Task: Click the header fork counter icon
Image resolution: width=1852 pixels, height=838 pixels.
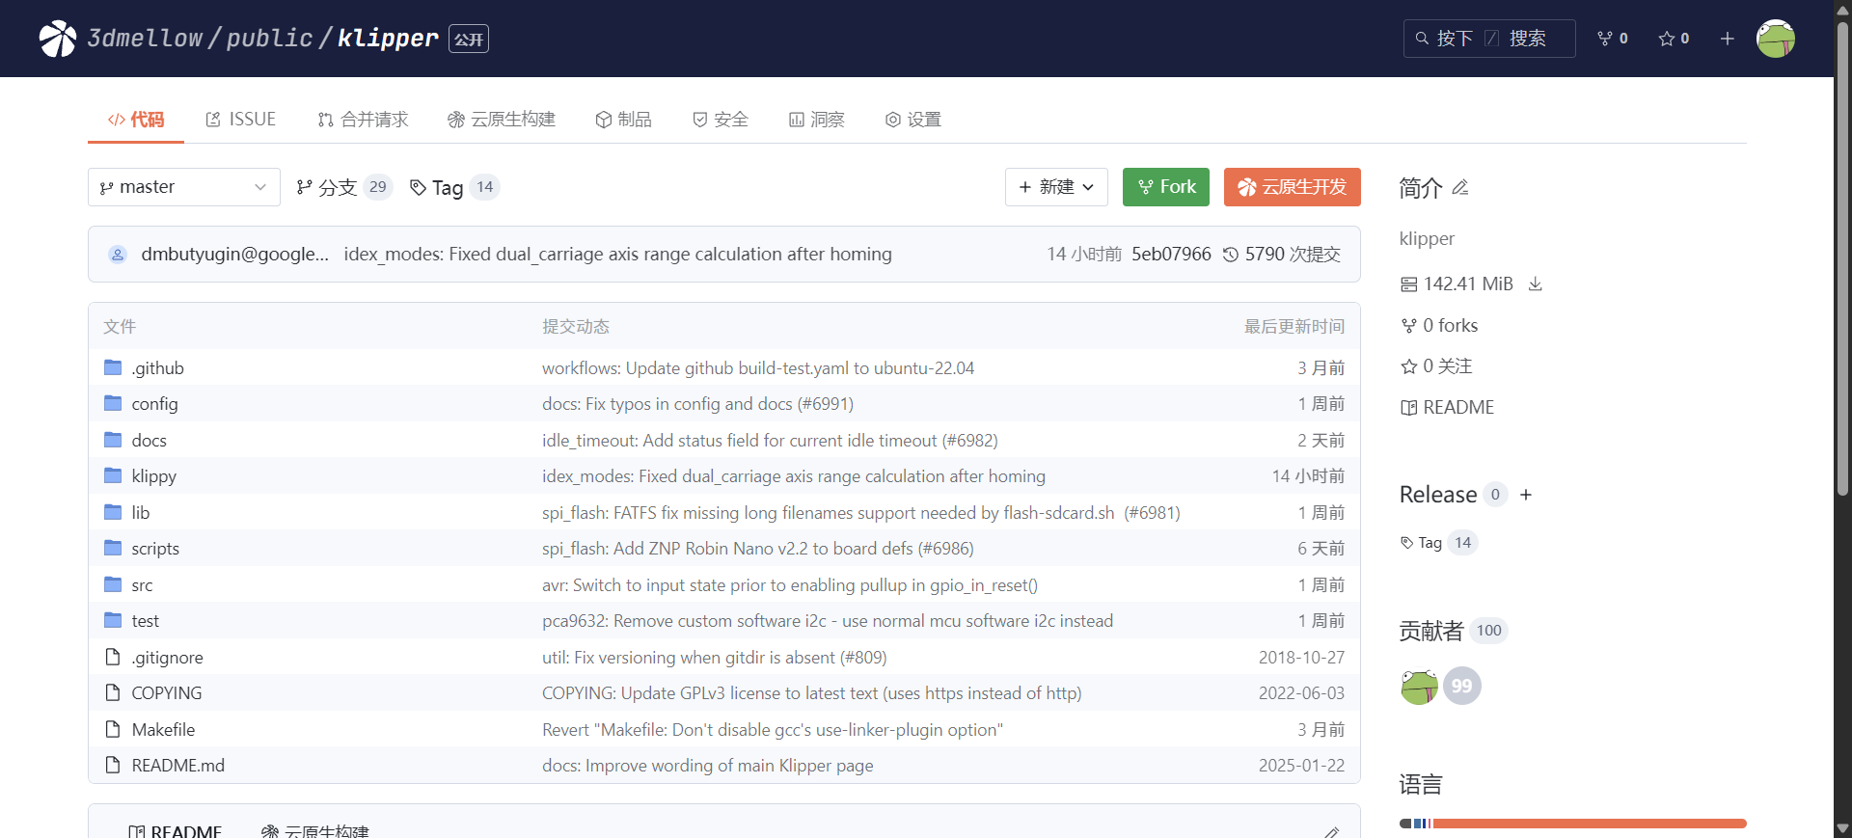Action: (x=1605, y=39)
